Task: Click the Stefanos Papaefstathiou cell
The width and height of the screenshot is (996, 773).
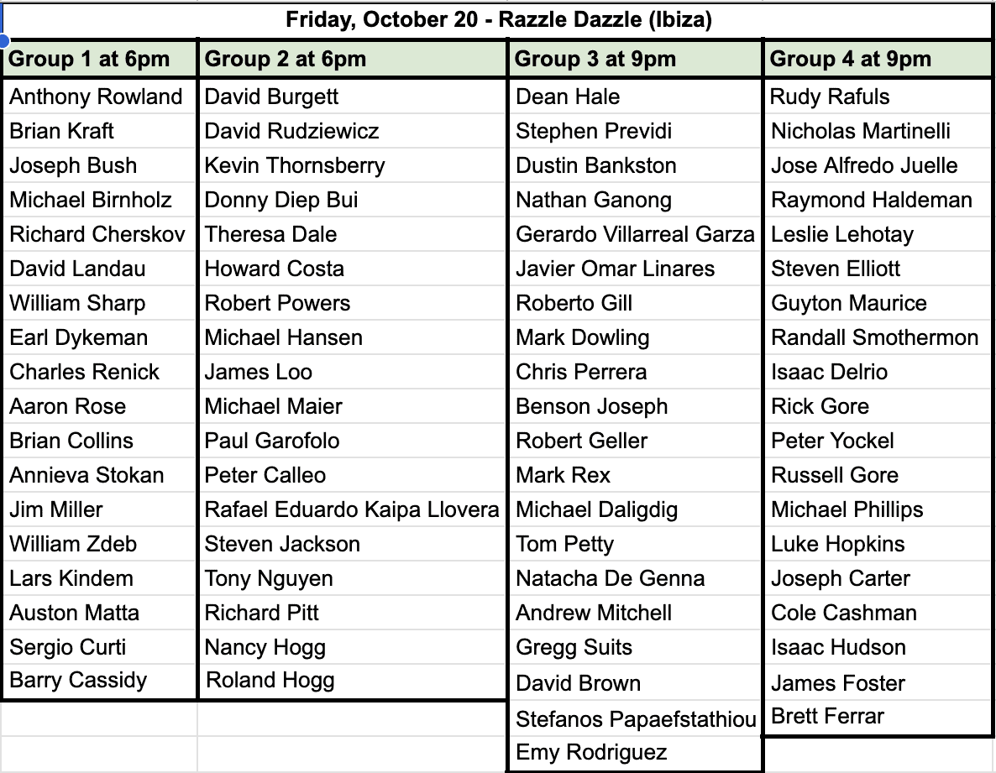Action: [x=635, y=719]
